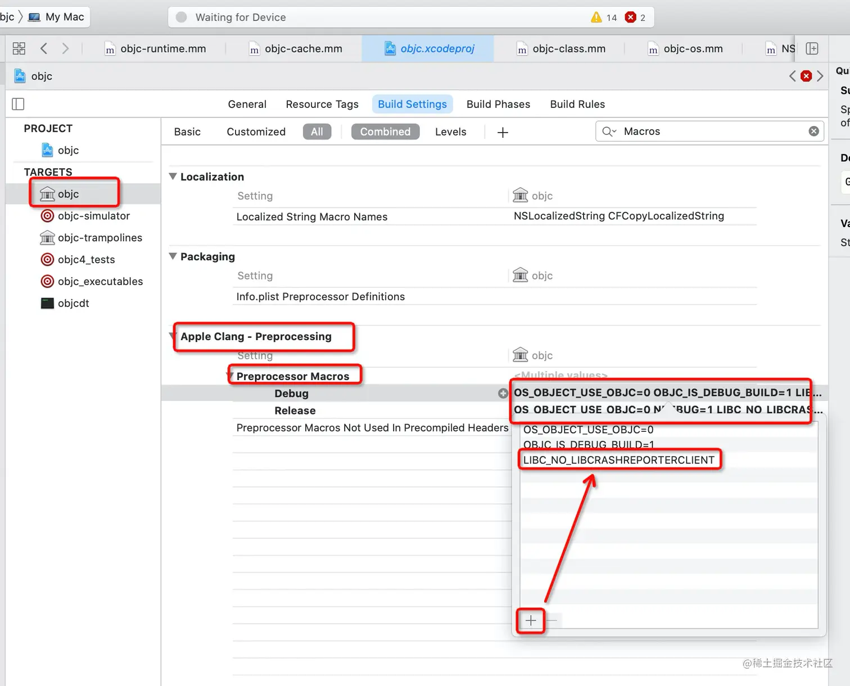Clear the Macros search field
This screenshot has width=850, height=686.
click(x=813, y=131)
